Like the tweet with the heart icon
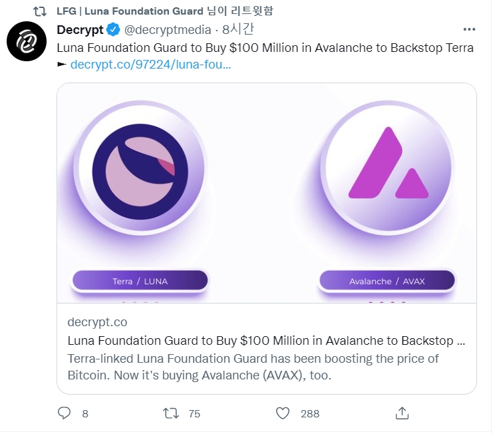 click(283, 413)
